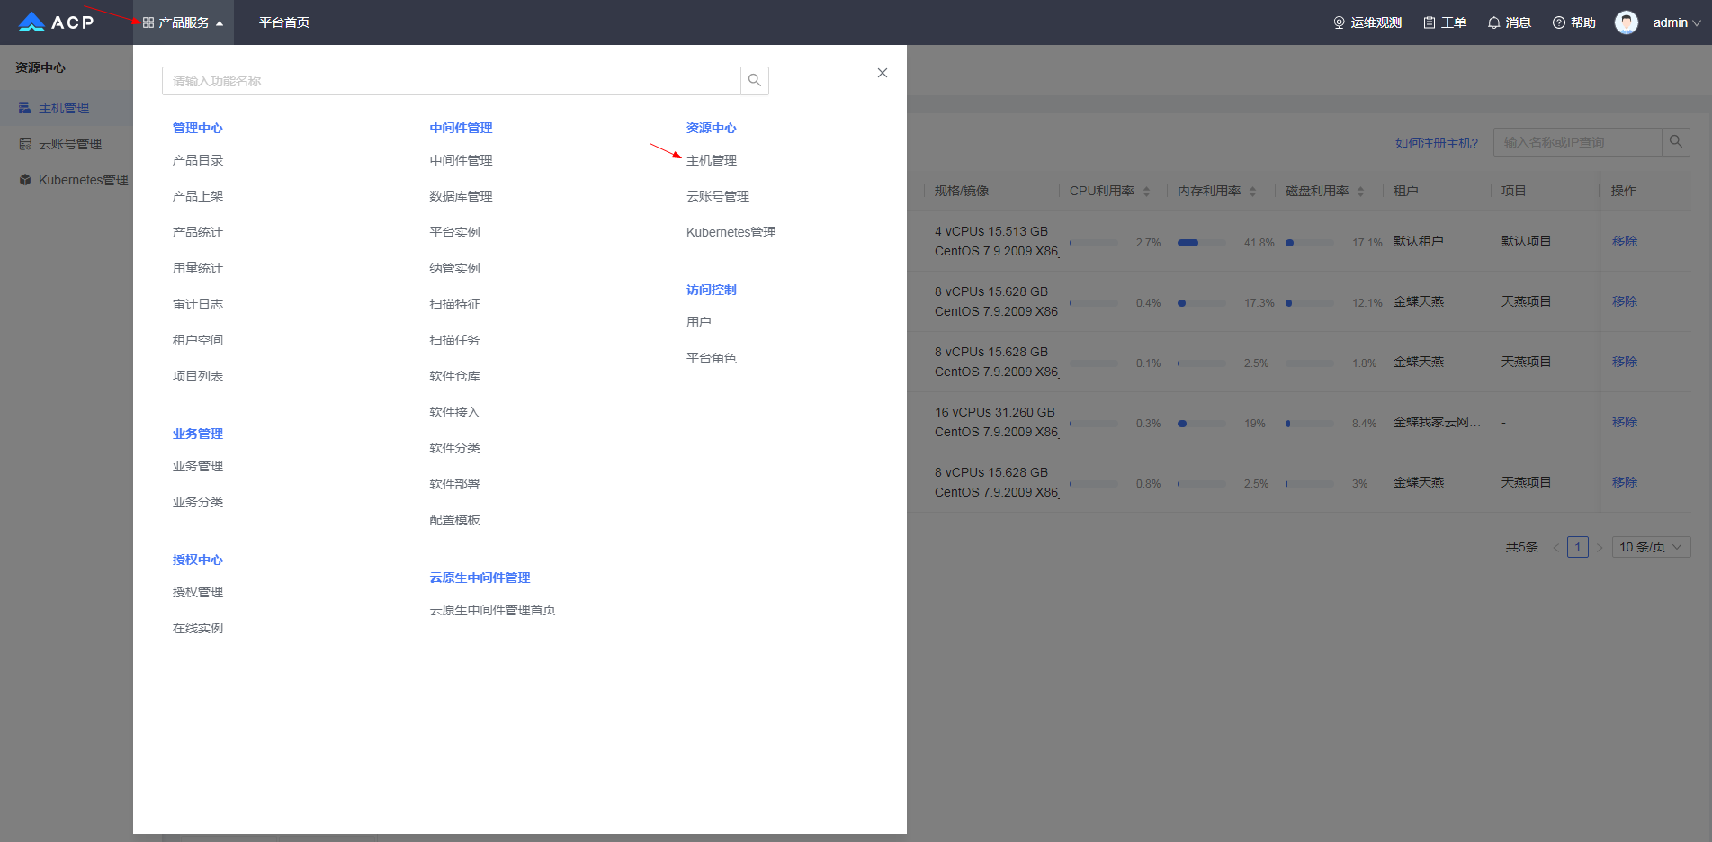Viewport: 1712px width, 842px height.
Task: Open 云账号管理 in the product menu
Action: click(x=718, y=196)
